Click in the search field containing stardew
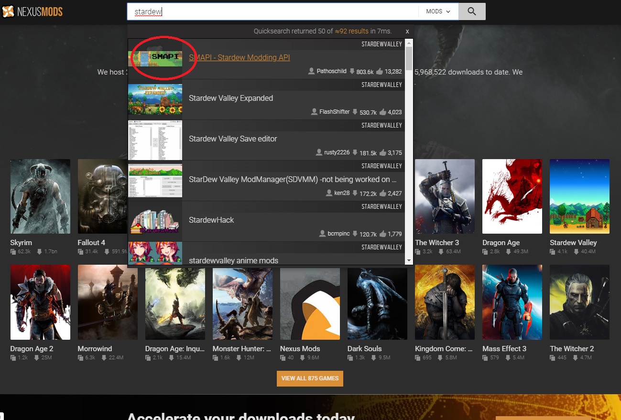Viewport: 621px width, 420px height. pyautogui.click(x=273, y=11)
